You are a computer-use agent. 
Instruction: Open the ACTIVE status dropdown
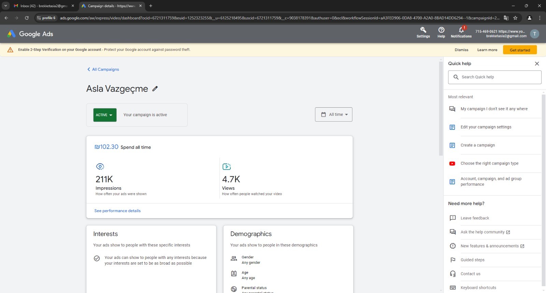(105, 115)
